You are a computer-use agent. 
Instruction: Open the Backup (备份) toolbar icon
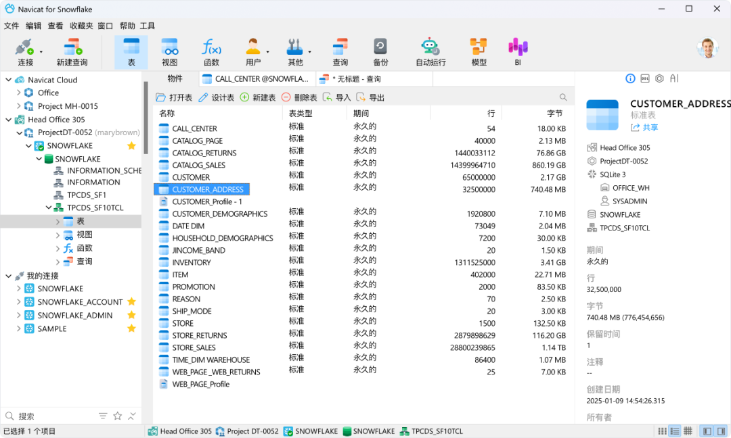pyautogui.click(x=380, y=52)
